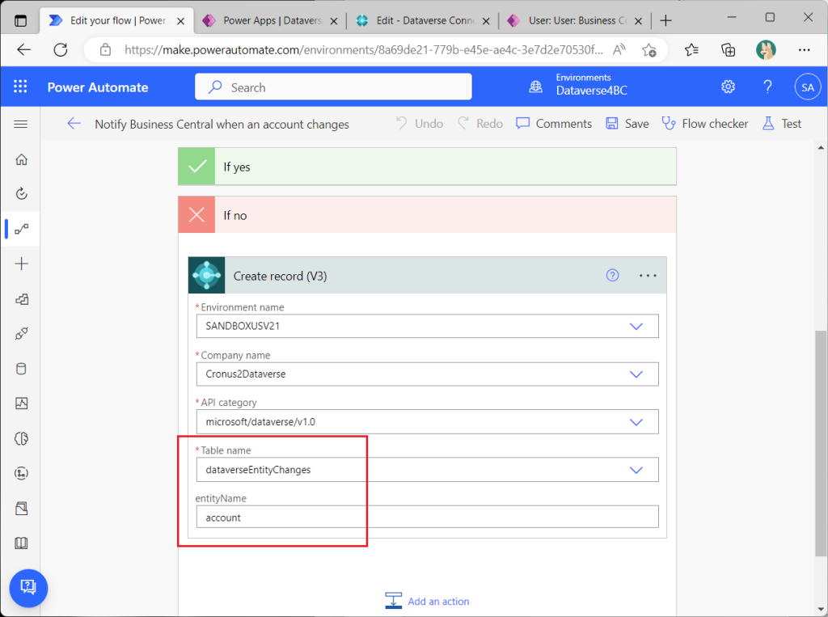Screen dimensions: 828x617
Task: Go to Home in the left sidebar
Action: pyautogui.click(x=21, y=159)
